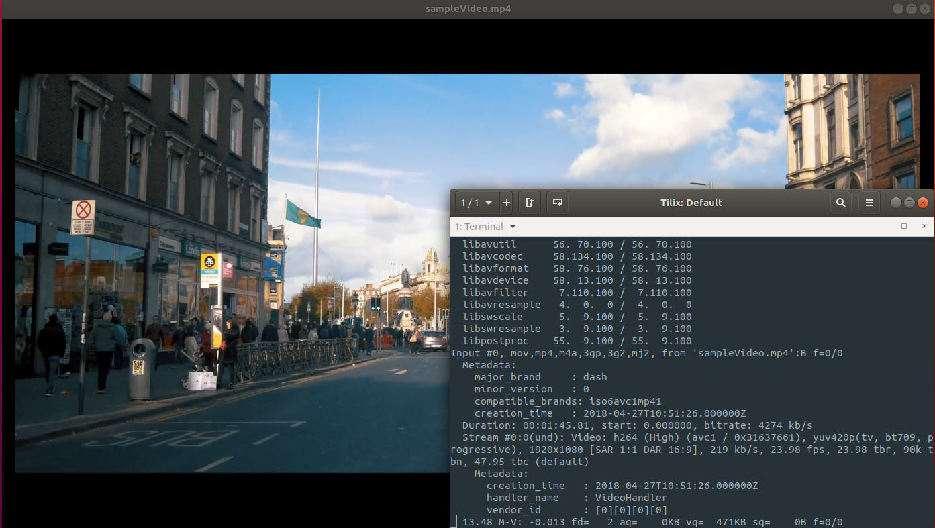Screen dimensions: 935x528
Task: Click the 'Tilix: Default' header title
Action: 691,203
